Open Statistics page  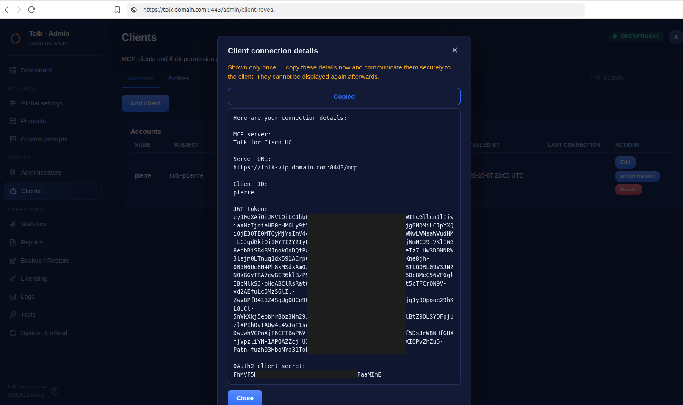pyautogui.click(x=53, y=224)
